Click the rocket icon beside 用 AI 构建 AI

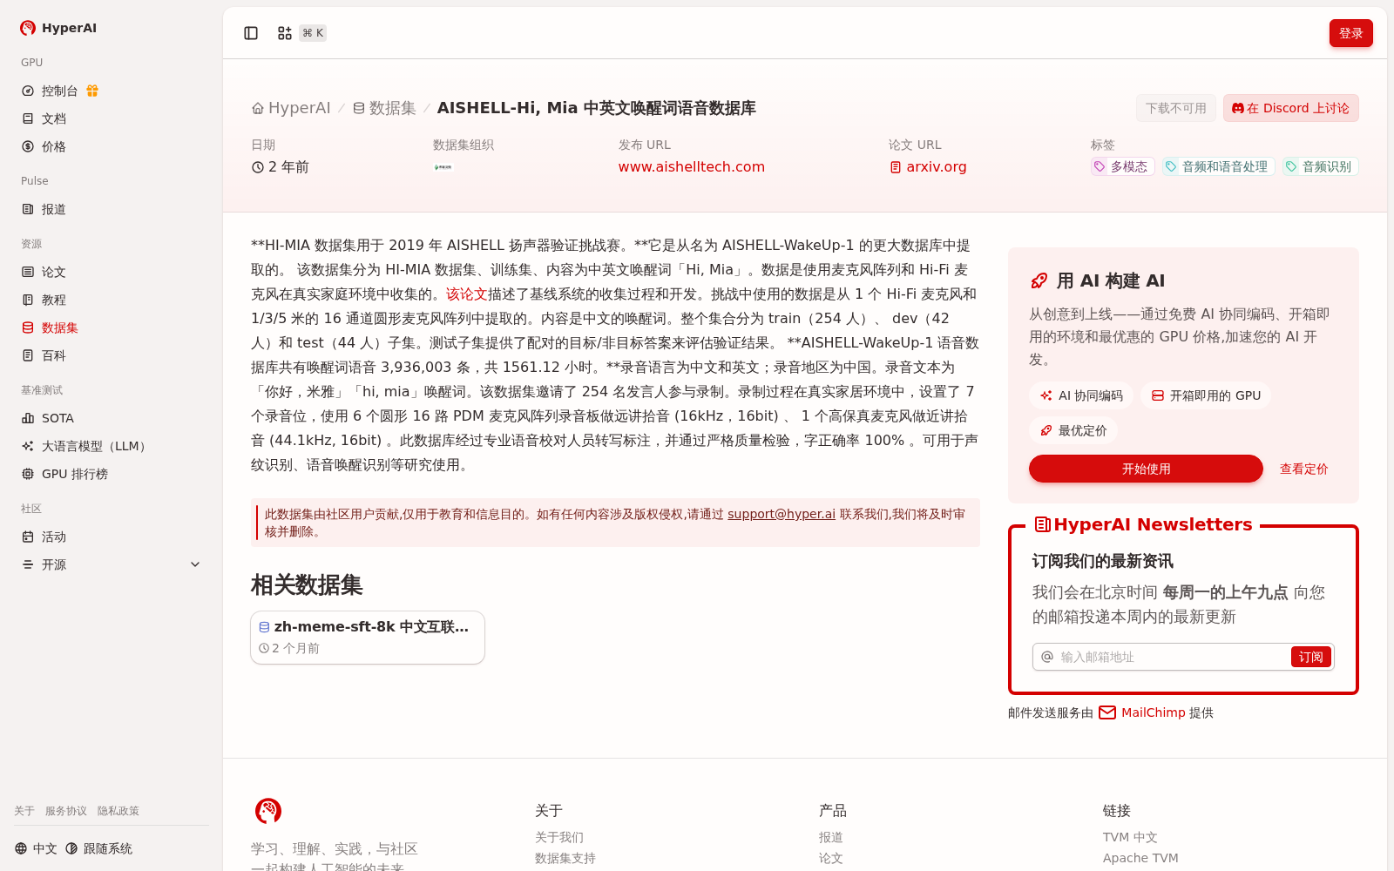[x=1039, y=280]
